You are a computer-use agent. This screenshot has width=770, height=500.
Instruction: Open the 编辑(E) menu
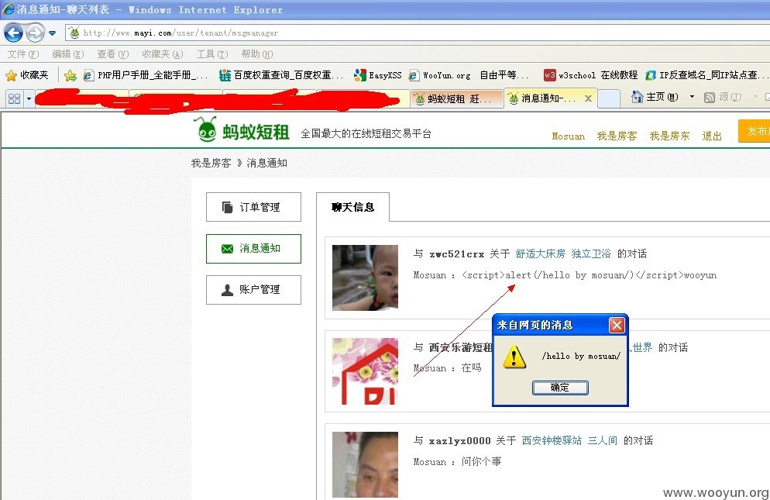pyautogui.click(x=67, y=54)
